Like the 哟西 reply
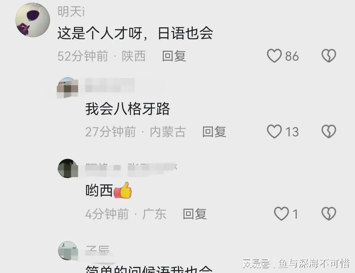The height and width of the screenshot is (273, 355). tap(281, 214)
